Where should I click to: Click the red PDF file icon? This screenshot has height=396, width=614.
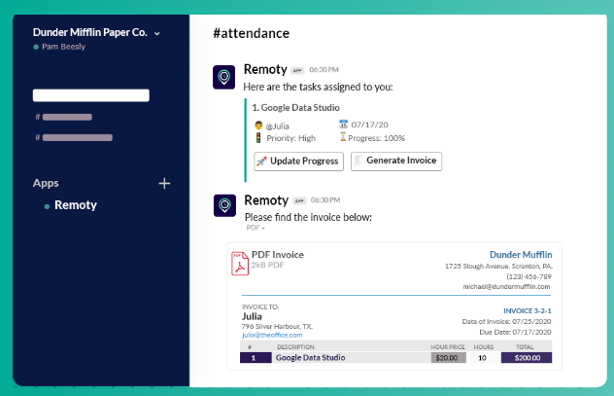pos(240,263)
